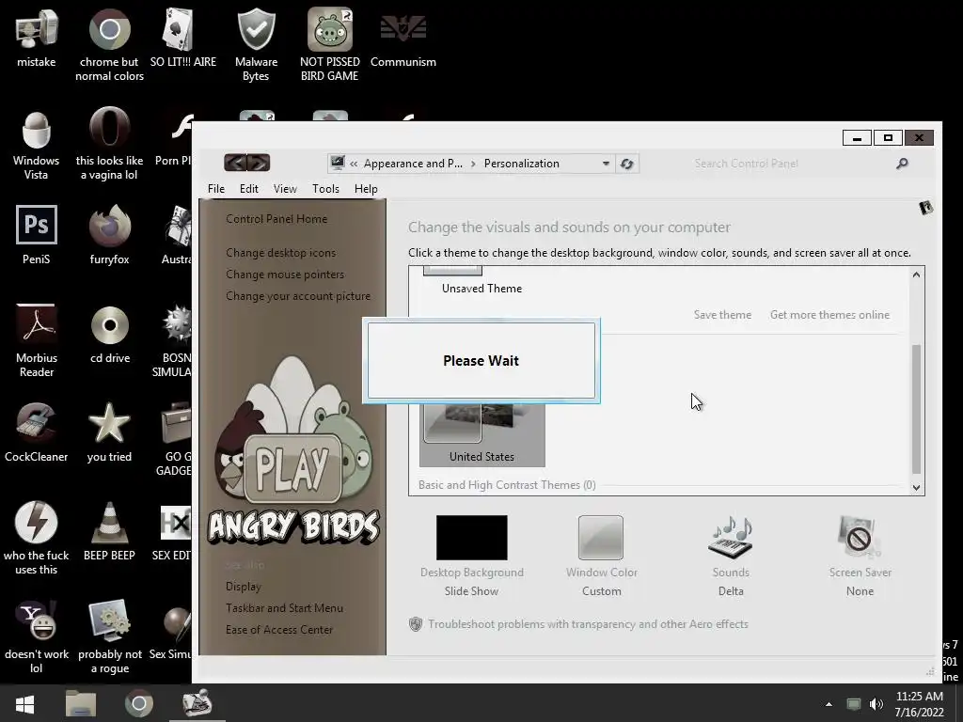Screen dimensions: 963x722
Task: Open Taskbar and Start Menu link
Action: [x=284, y=608]
